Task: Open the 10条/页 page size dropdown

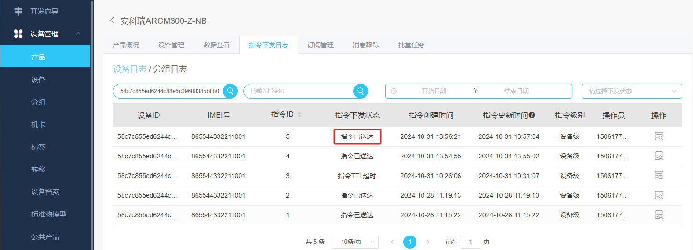Action: tap(355, 242)
